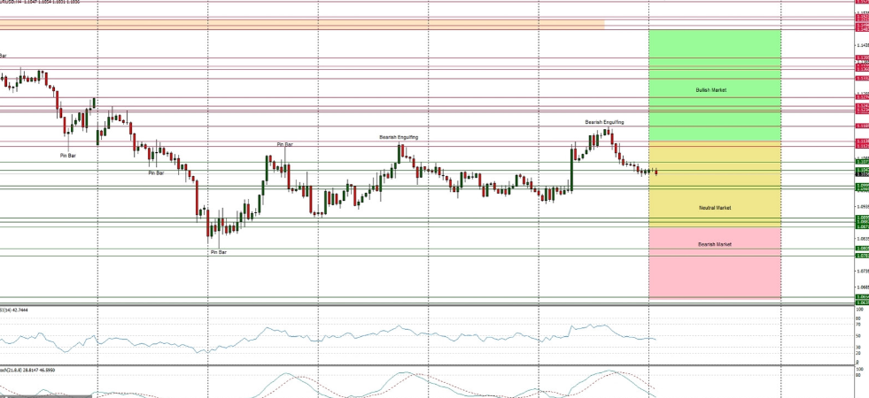
Task: Select the orange resistance band at top
Action: (301, 25)
